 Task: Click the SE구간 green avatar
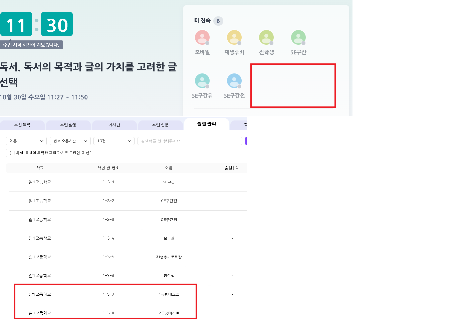[x=298, y=37]
